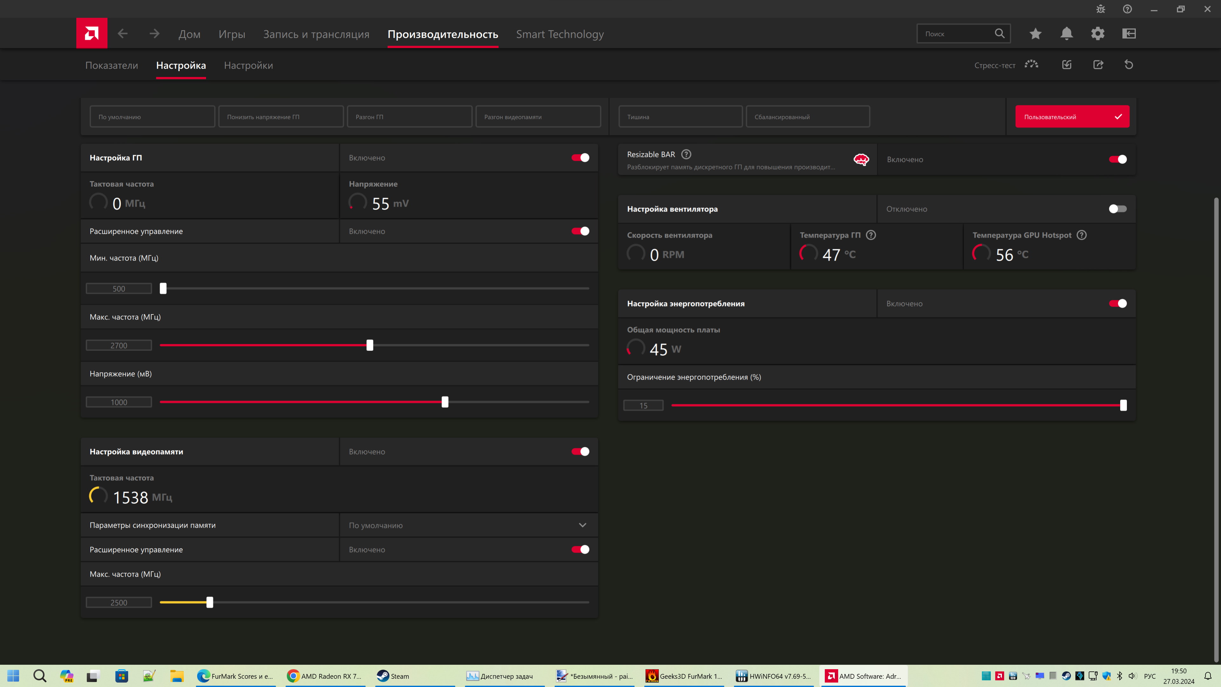Open Steam from the taskbar
Viewport: 1221px width, 687px height.
point(393,676)
